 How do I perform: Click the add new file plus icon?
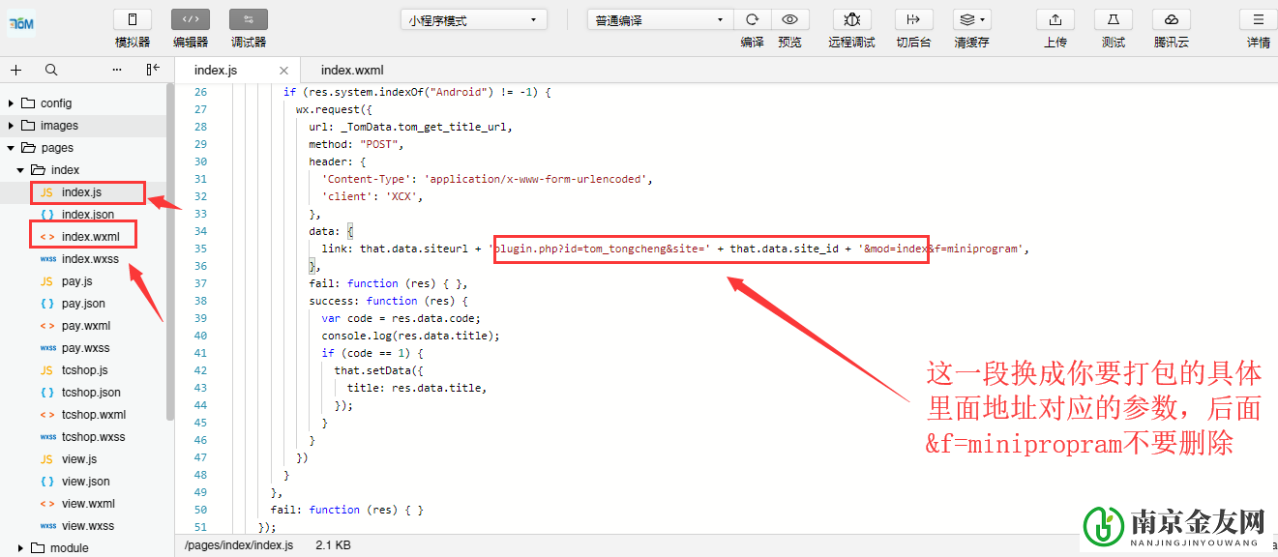[16, 70]
